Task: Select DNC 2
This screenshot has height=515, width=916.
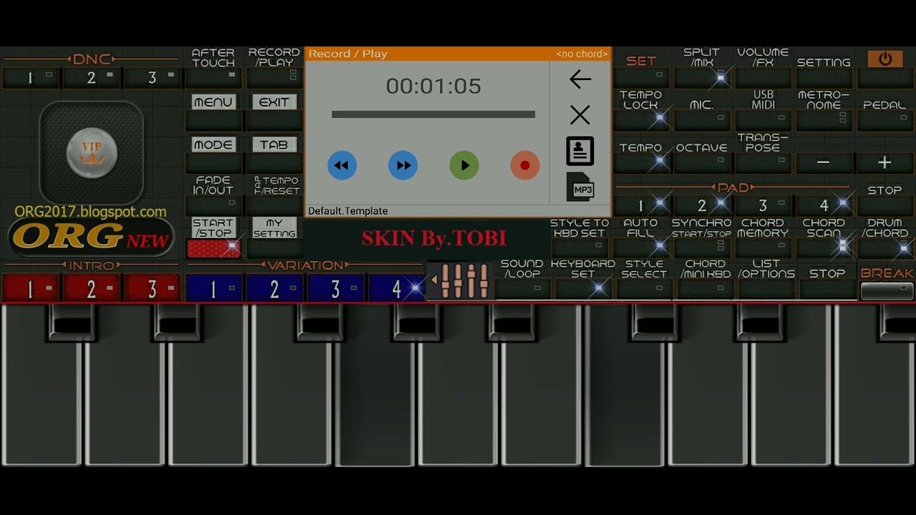Action: point(91,78)
